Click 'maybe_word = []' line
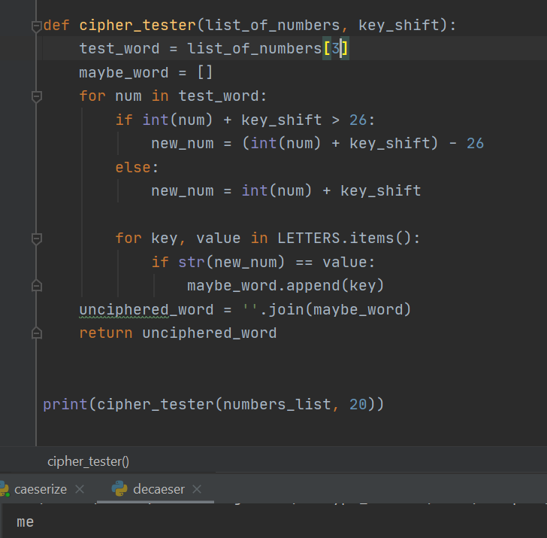 (146, 73)
